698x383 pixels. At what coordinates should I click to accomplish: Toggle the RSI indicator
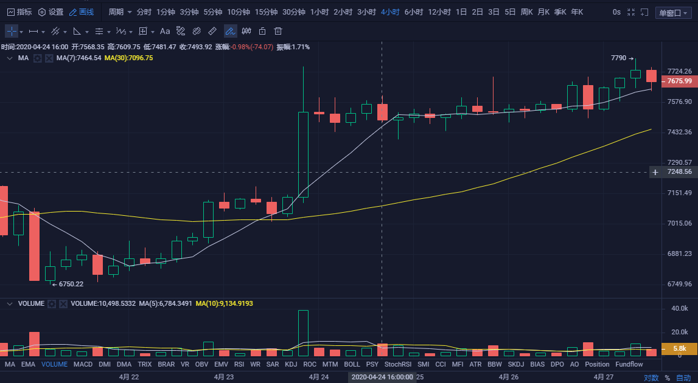239,364
